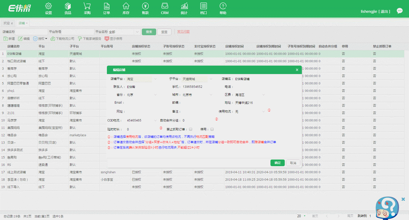Click 下载物流公司 toolbar button
The image size is (409, 220).
(63, 39)
